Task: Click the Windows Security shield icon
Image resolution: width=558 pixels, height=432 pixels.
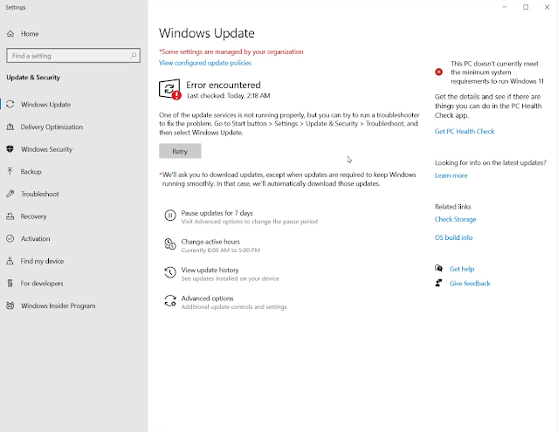Action: point(10,149)
